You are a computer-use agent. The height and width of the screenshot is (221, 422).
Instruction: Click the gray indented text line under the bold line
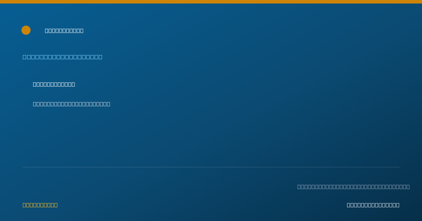[71, 104]
